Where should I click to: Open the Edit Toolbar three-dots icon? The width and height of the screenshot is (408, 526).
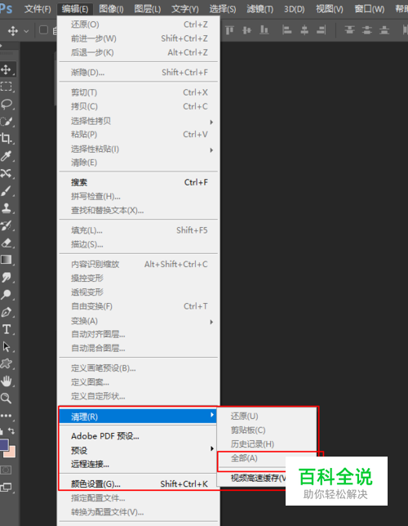(x=6, y=416)
